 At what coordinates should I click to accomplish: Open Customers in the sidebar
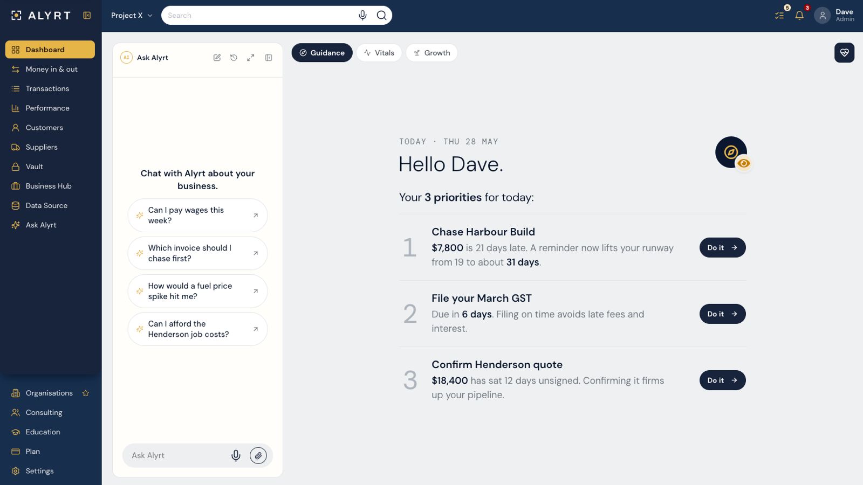[x=50, y=128]
